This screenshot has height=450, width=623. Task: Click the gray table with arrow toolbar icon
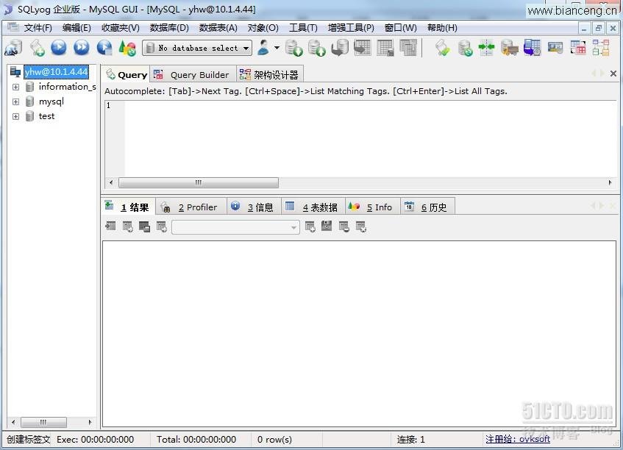click(363, 48)
